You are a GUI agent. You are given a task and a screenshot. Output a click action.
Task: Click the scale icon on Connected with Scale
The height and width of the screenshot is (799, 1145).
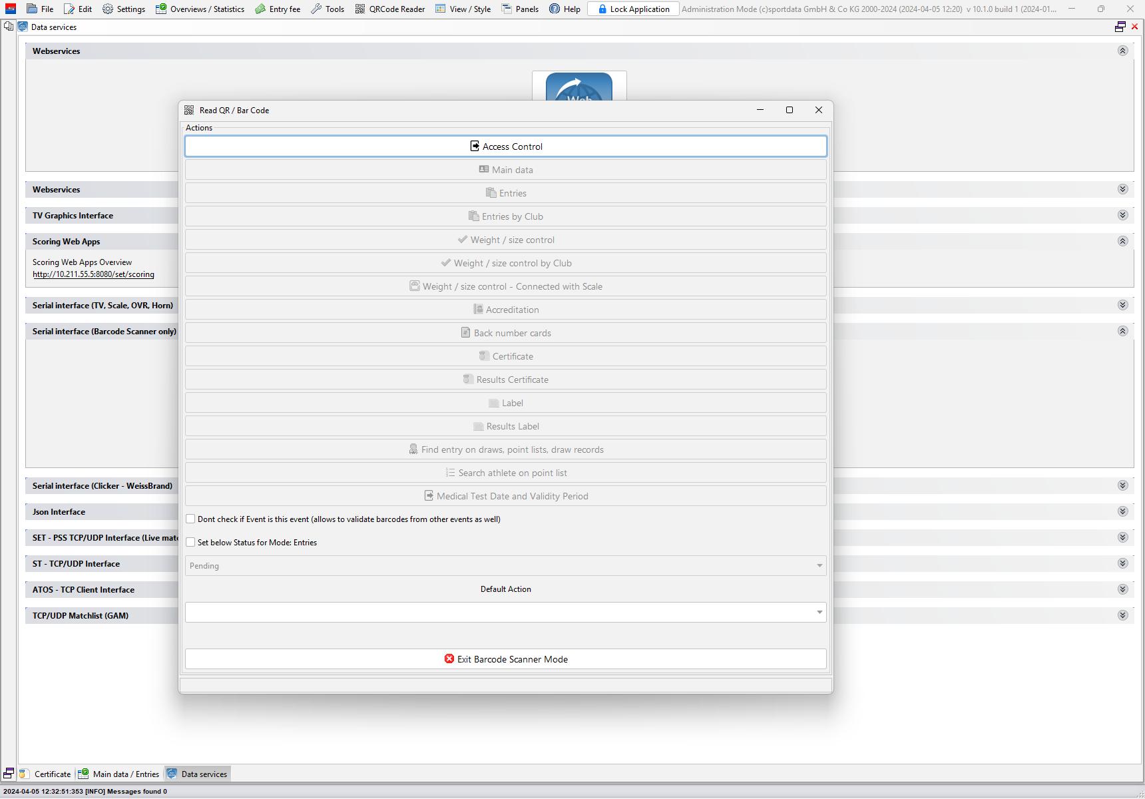[415, 286]
